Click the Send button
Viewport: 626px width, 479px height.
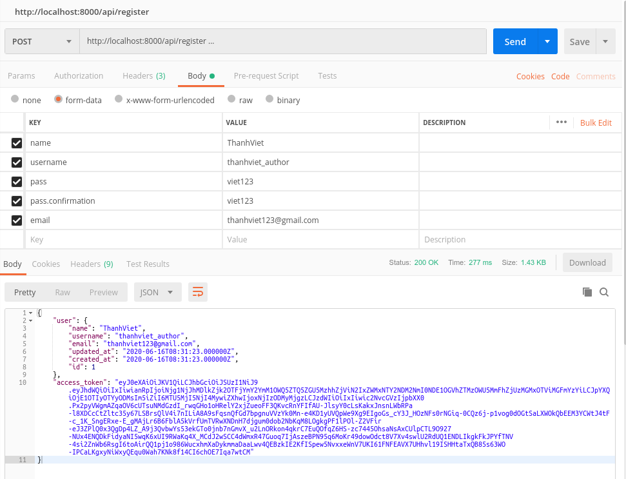point(515,41)
